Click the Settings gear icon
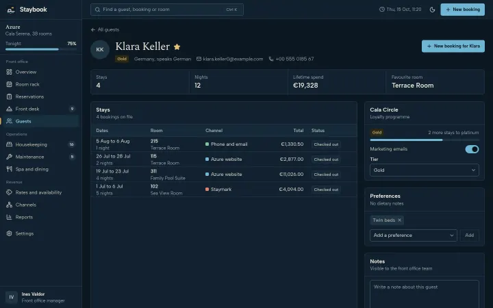The height and width of the screenshot is (308, 493). tap(9, 233)
